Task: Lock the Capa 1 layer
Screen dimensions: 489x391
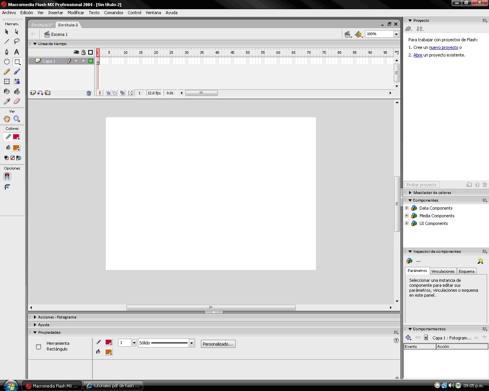Action: (83, 61)
